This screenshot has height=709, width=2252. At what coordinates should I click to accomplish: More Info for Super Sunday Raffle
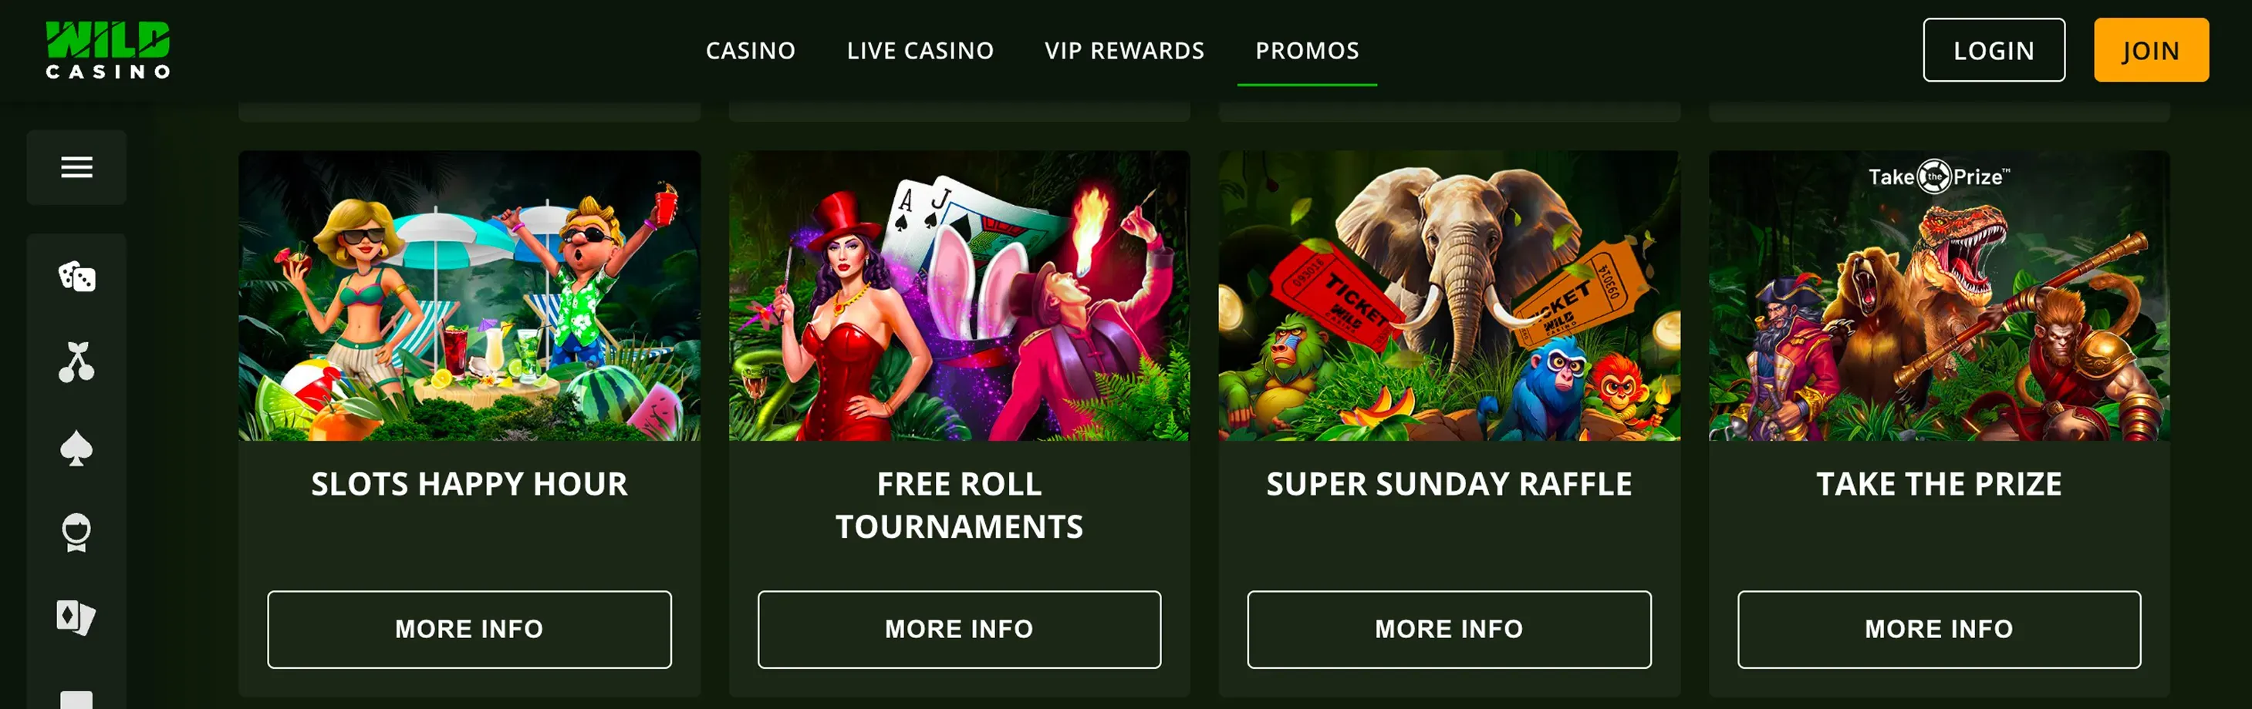tap(1449, 630)
